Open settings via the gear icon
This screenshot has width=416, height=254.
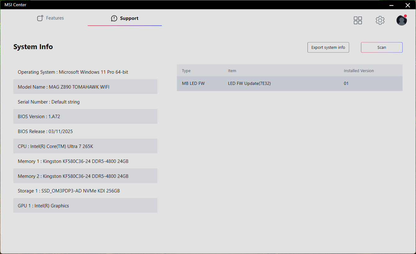[380, 21]
